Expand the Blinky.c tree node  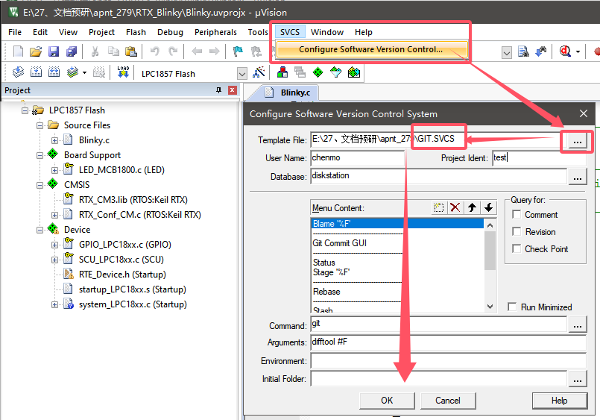click(x=55, y=140)
